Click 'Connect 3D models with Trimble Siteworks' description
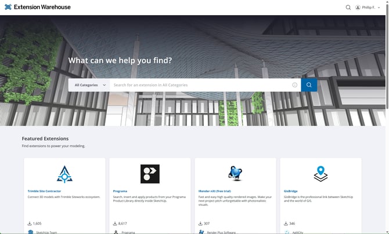Screen dimensions: 389x234 pyautogui.click(x=64, y=197)
